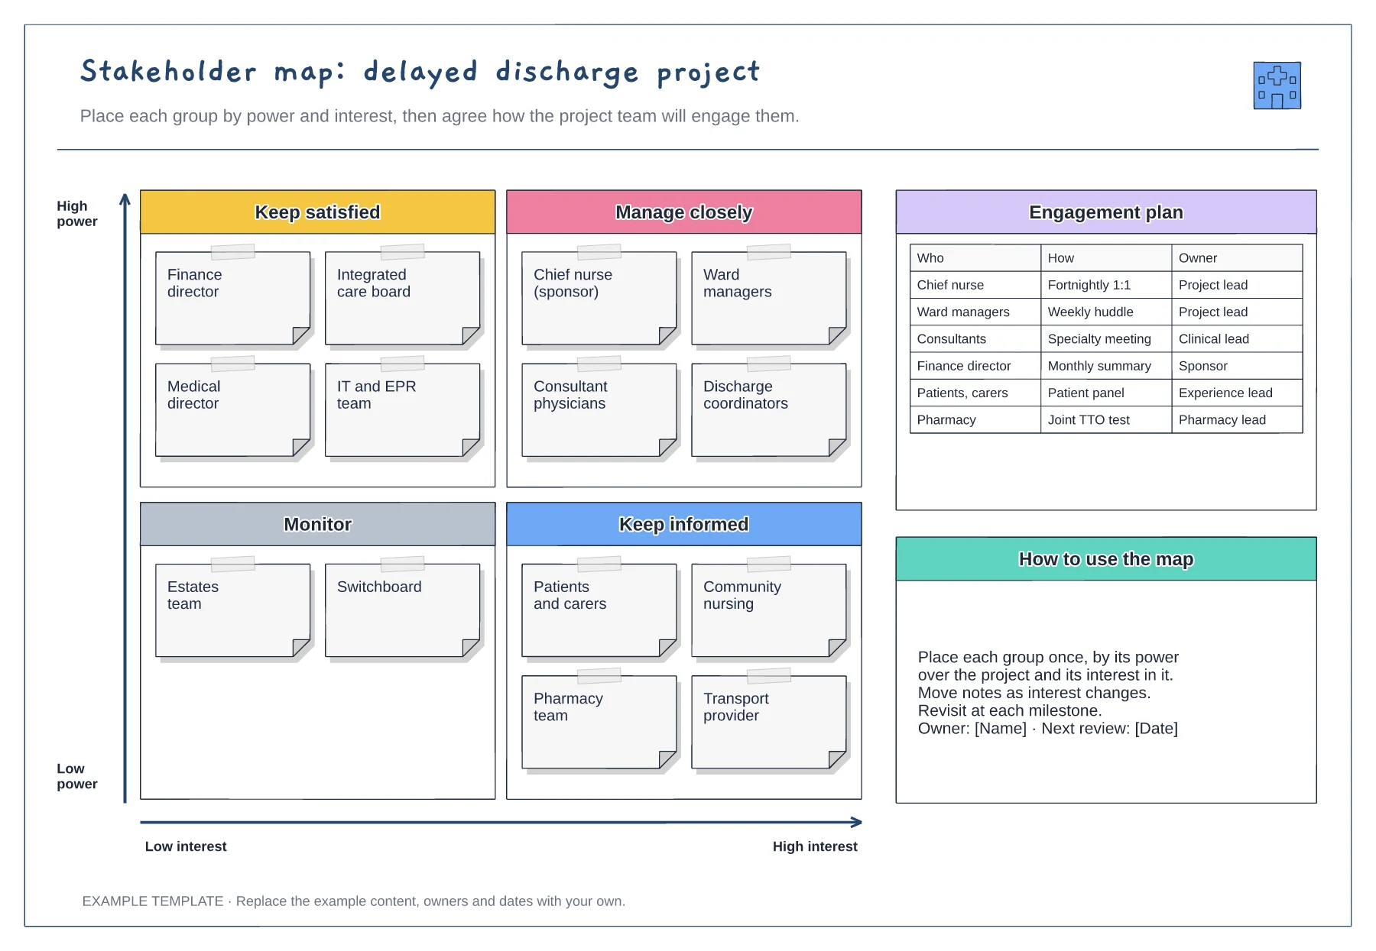This screenshot has height=951, width=1376.
Task: Click the How to use the map header
Action: 1105,559
